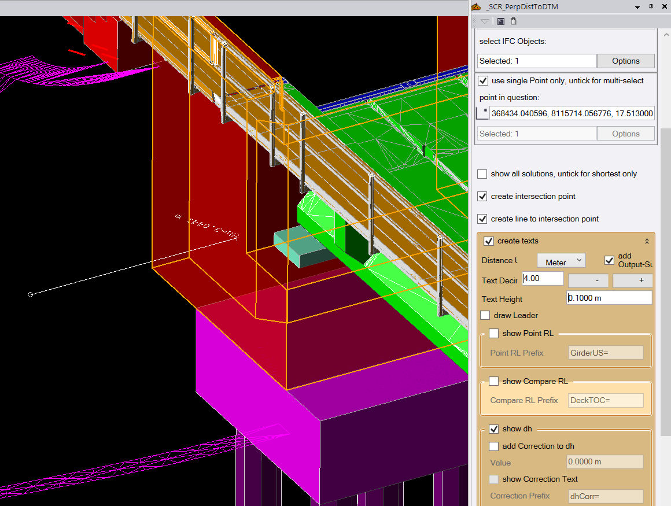This screenshot has height=506, width=671.
Task: Pin the _SCR_PerpDistToDTM panel
Action: 651,7
